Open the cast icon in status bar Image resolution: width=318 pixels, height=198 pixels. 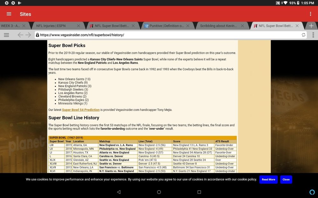[x=278, y=3]
